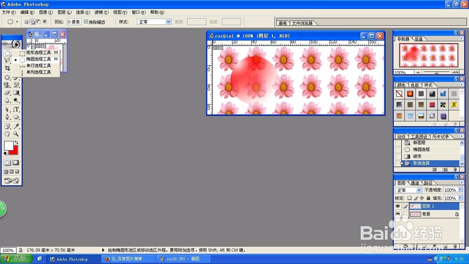Select the Notes tool
Screen dimensions: 469x264
tap(7, 126)
